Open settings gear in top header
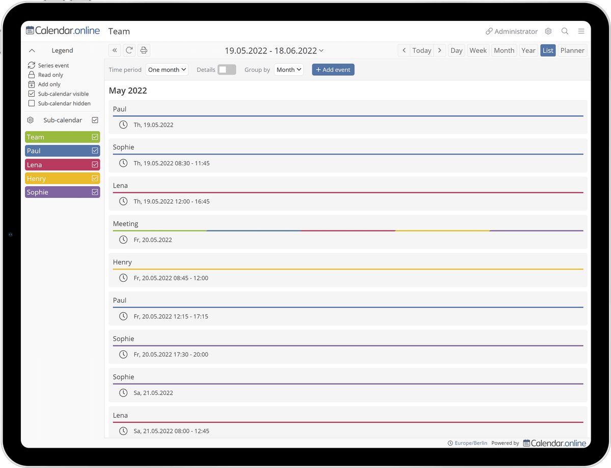This screenshot has height=468, width=611. click(x=548, y=32)
